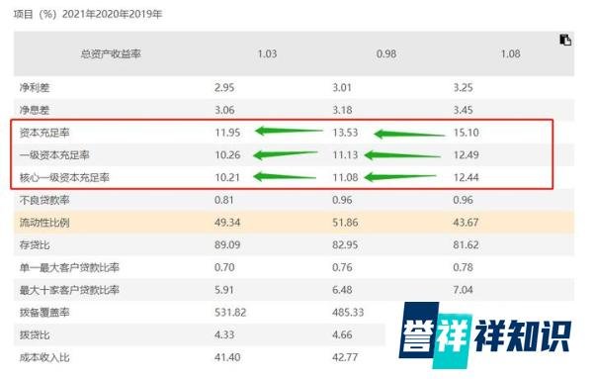Select the cost-income value 41.40
The image size is (593, 379).
click(x=227, y=358)
